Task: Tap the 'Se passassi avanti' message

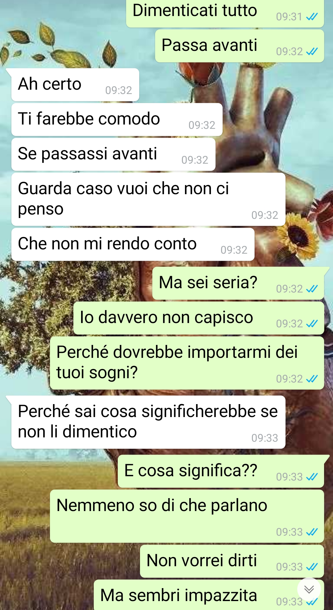Action: coord(113,154)
